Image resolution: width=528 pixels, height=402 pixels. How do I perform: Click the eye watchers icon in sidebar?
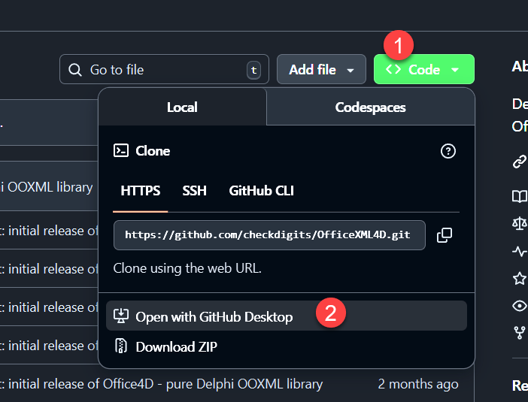click(519, 306)
